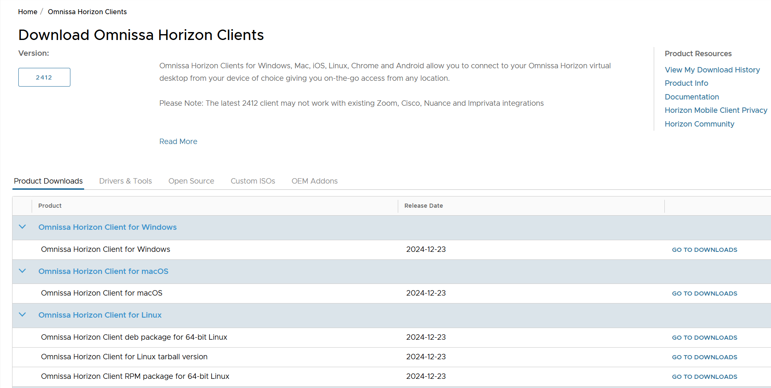This screenshot has width=771, height=388.
Task: Open the Documentation resource link
Action: [x=692, y=97]
